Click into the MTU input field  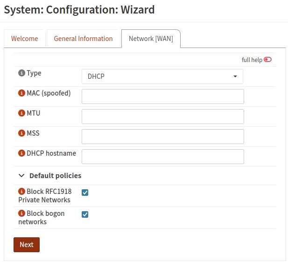[x=162, y=117]
